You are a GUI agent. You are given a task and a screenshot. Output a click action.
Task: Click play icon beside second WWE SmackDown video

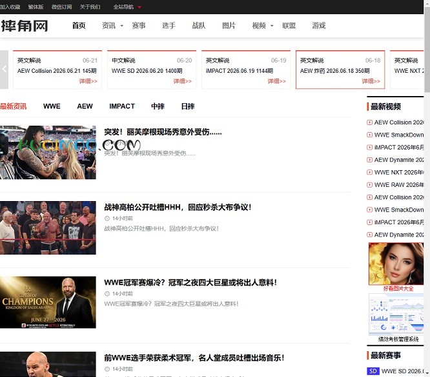point(370,210)
